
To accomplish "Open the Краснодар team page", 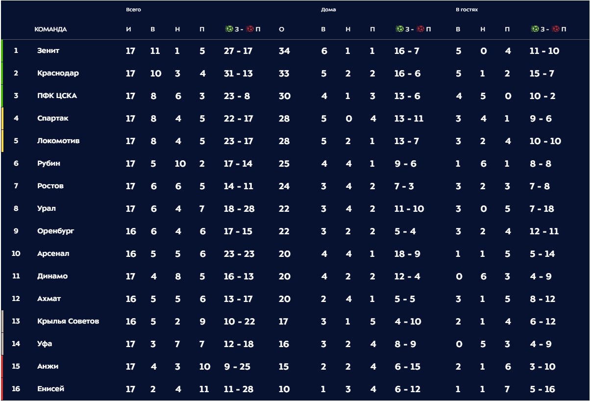I will pos(58,73).
